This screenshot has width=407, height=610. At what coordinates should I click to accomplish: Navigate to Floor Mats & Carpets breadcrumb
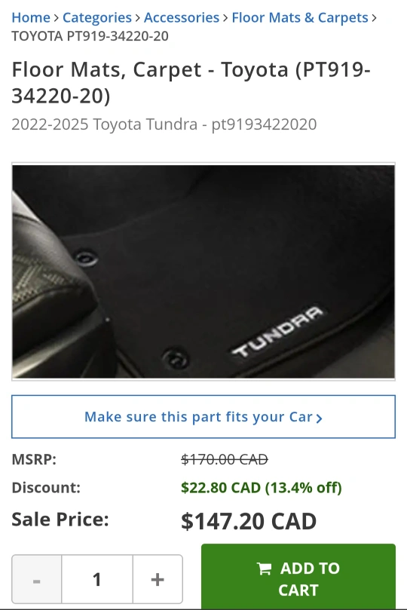pos(300,17)
